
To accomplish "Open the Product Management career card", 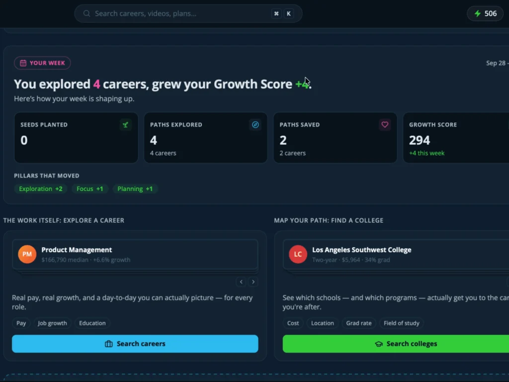I will click(135, 254).
